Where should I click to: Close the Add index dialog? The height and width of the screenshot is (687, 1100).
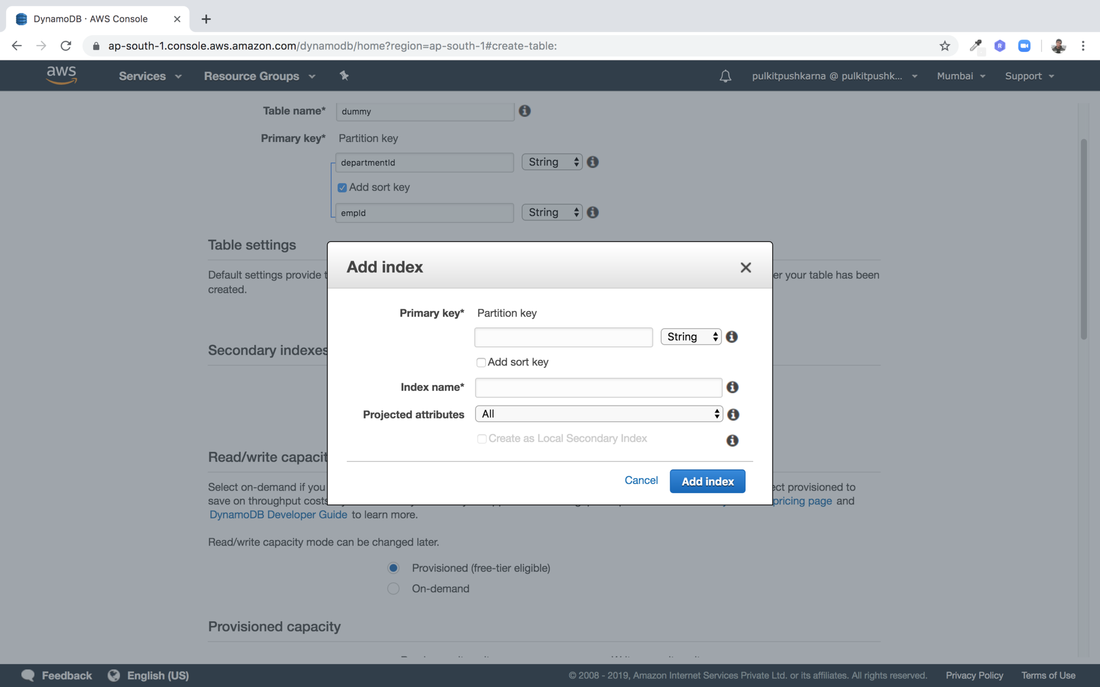point(746,267)
